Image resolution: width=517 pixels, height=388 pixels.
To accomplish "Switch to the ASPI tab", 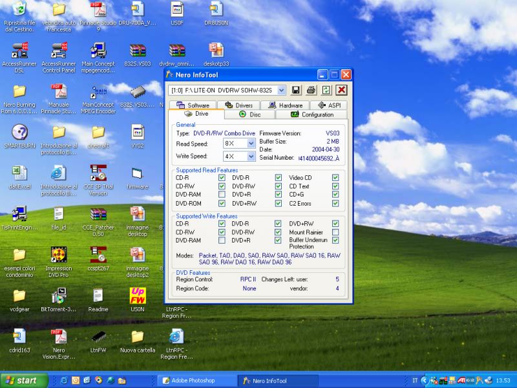I will point(329,105).
